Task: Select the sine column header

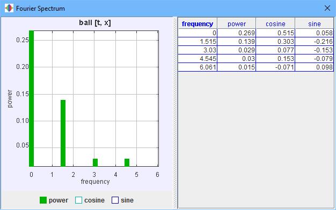Action: (315, 24)
